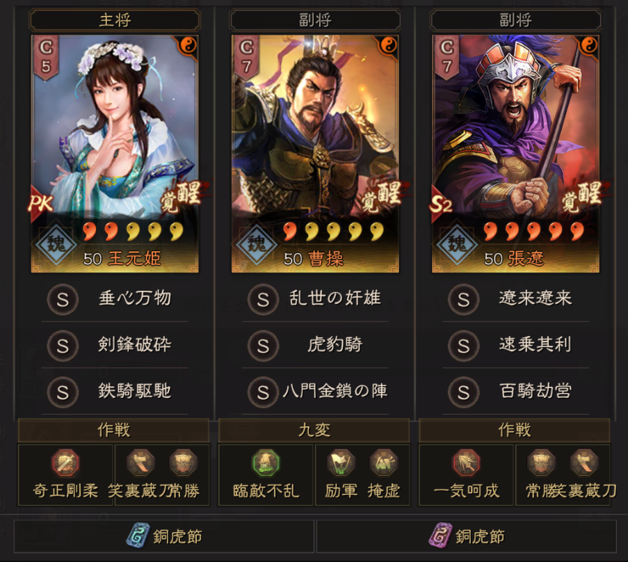Open the 乱世の奸雄 skill
Image resolution: width=628 pixels, height=562 pixels.
[315, 299]
